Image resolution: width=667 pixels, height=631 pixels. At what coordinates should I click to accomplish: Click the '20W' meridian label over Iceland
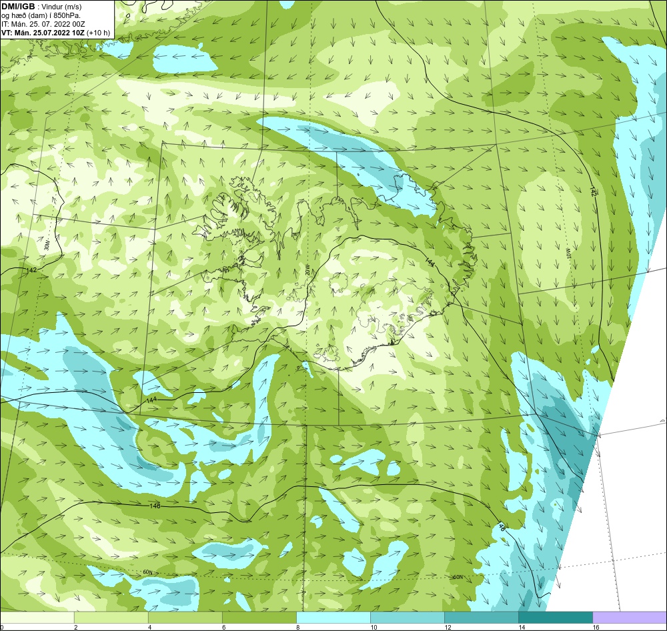[x=307, y=269]
